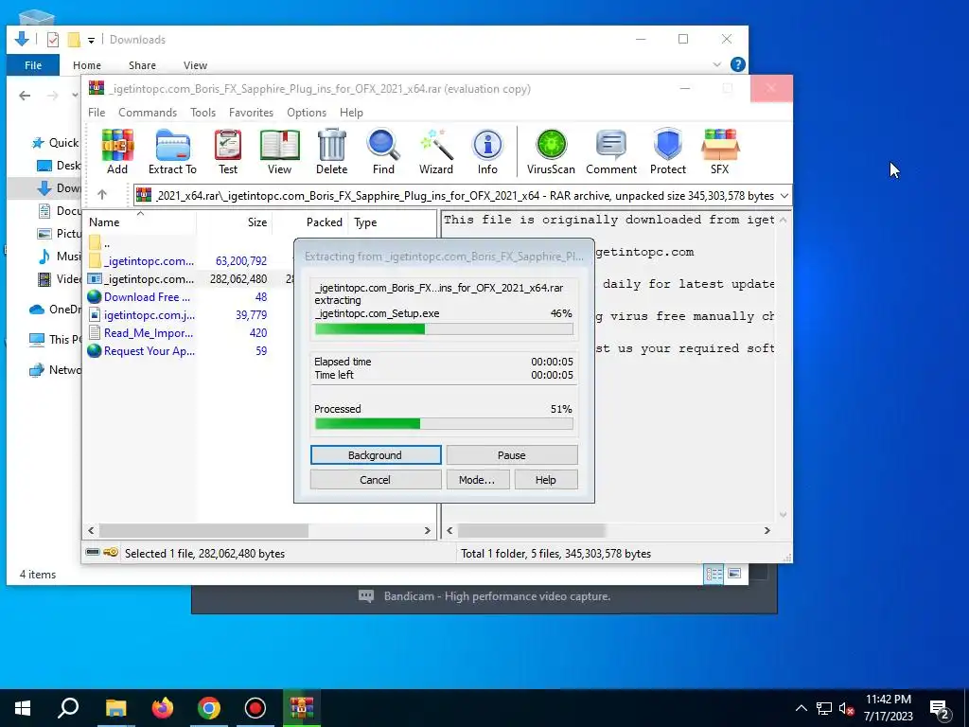Click the file extraction progress bar at 46%
This screenshot has height=727, width=969.
pyautogui.click(x=444, y=328)
